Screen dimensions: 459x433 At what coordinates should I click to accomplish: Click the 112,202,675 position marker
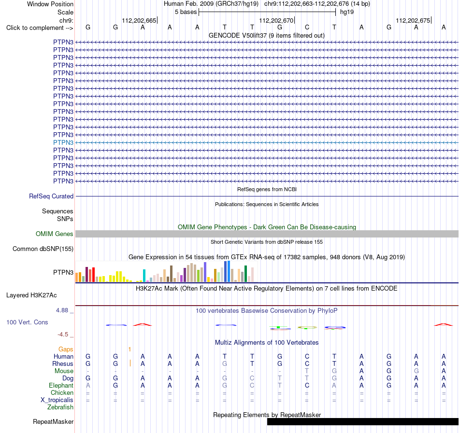(x=413, y=20)
